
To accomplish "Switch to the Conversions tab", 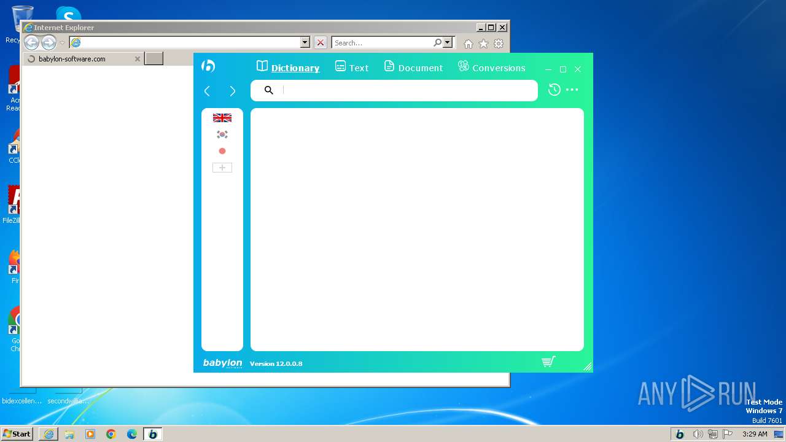I will click(x=492, y=68).
